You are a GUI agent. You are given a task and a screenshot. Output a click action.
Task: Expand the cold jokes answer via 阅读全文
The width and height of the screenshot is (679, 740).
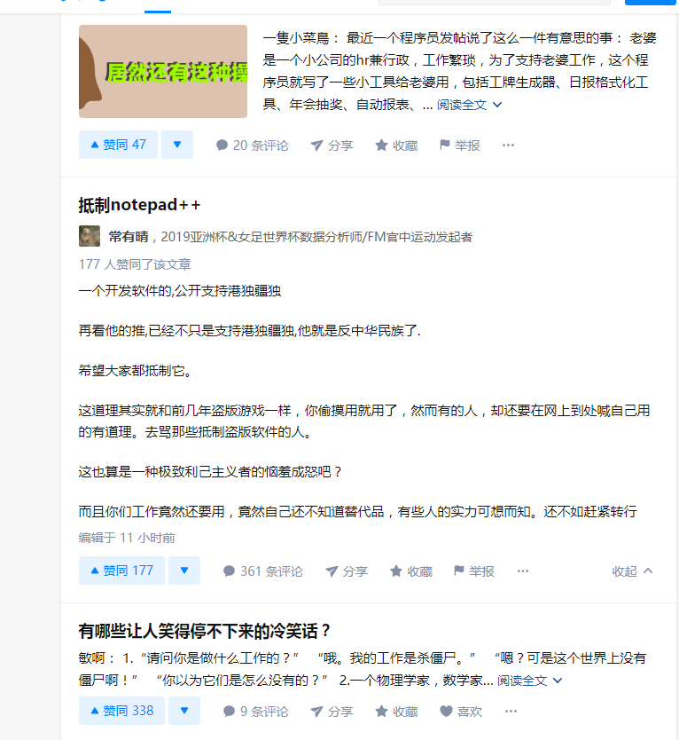point(529,680)
